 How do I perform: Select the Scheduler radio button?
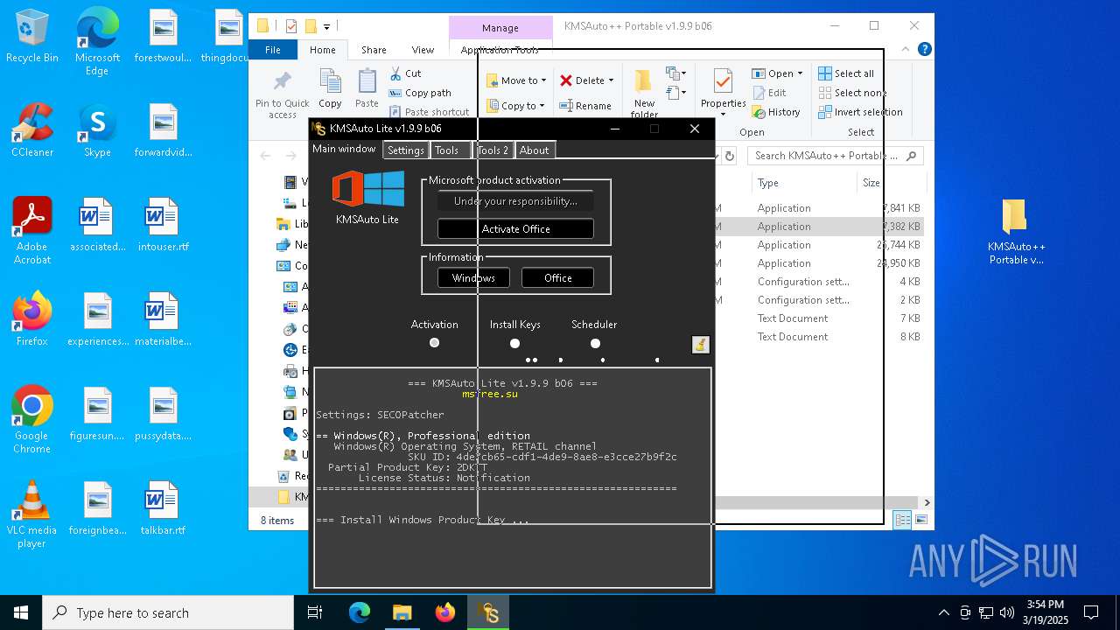tap(595, 343)
